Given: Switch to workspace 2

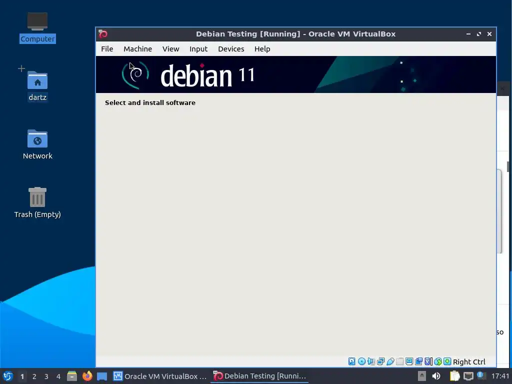Looking at the screenshot, I should click(34, 376).
